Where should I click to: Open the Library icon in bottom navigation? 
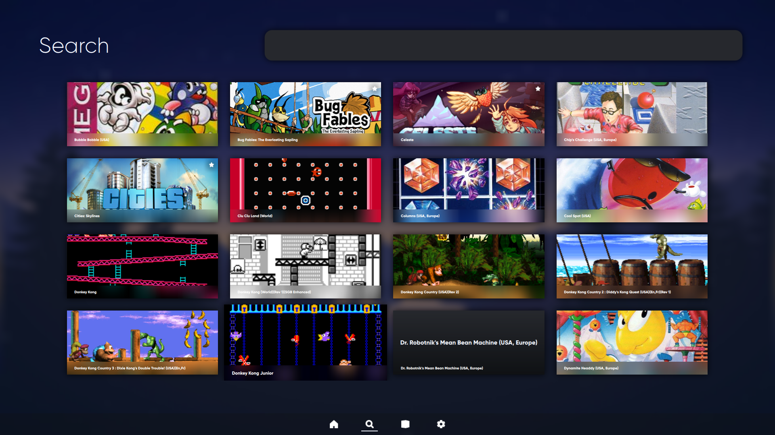pos(405,424)
